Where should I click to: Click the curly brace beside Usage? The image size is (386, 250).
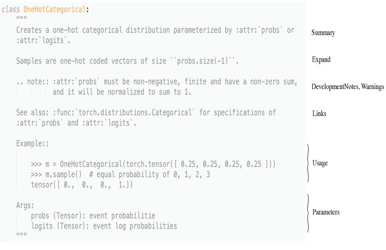pos(308,163)
